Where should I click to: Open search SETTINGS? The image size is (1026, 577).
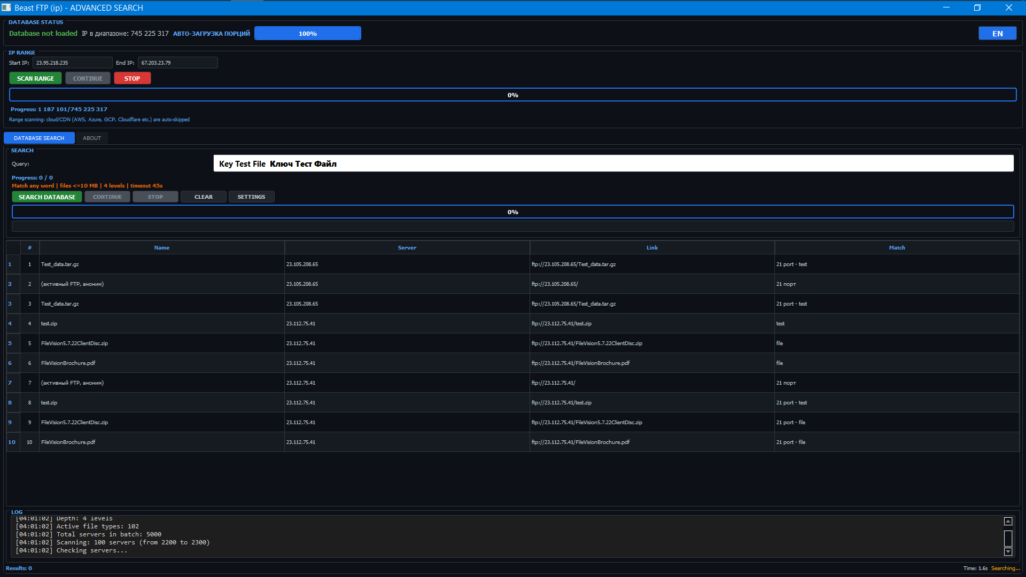pyautogui.click(x=251, y=197)
